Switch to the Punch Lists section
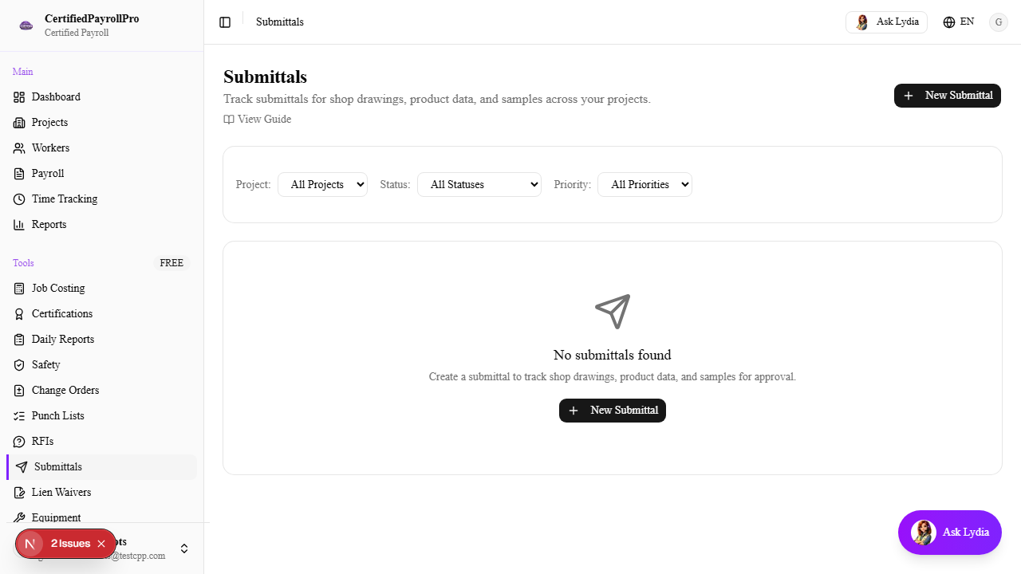Screen dimensions: 1021x574 coord(56,415)
